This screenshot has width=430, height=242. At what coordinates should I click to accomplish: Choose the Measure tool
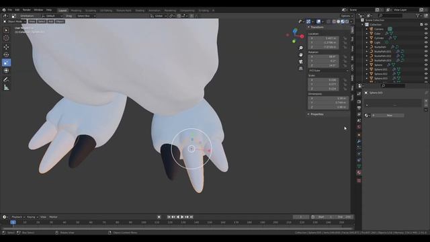(6, 88)
